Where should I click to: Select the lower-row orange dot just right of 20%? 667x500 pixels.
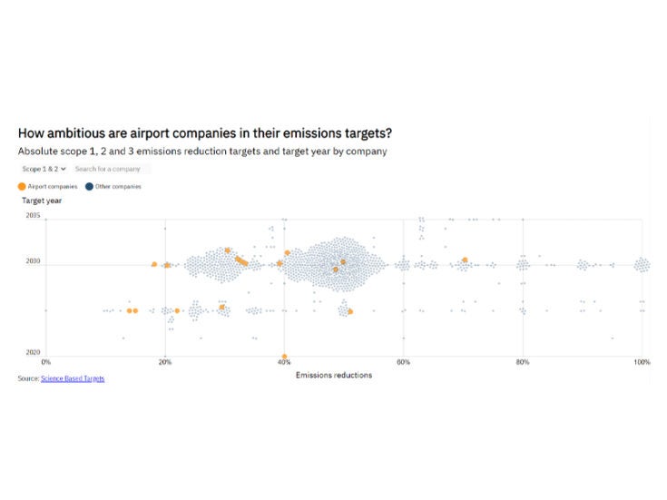click(177, 311)
